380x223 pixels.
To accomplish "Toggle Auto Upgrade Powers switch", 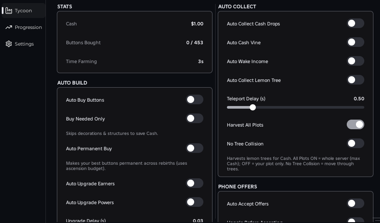I will [x=194, y=202].
